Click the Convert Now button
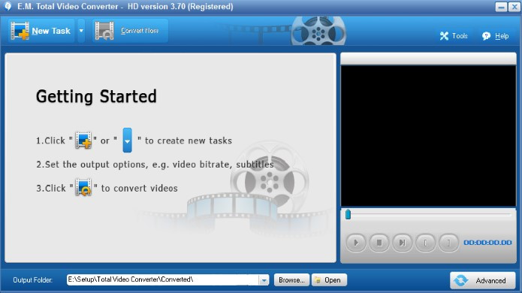The width and height of the screenshot is (522, 293). pyautogui.click(x=130, y=31)
